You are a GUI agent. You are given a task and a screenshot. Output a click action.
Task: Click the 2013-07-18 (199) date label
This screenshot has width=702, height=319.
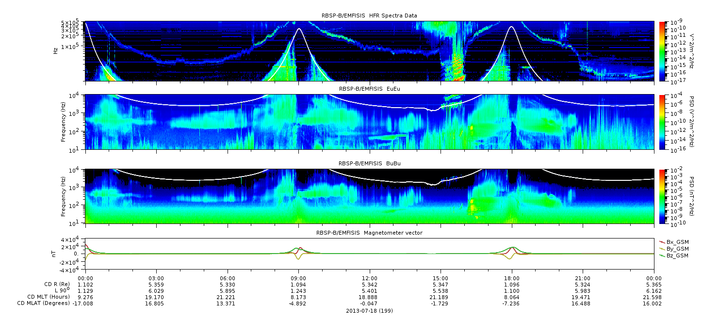coord(369,310)
